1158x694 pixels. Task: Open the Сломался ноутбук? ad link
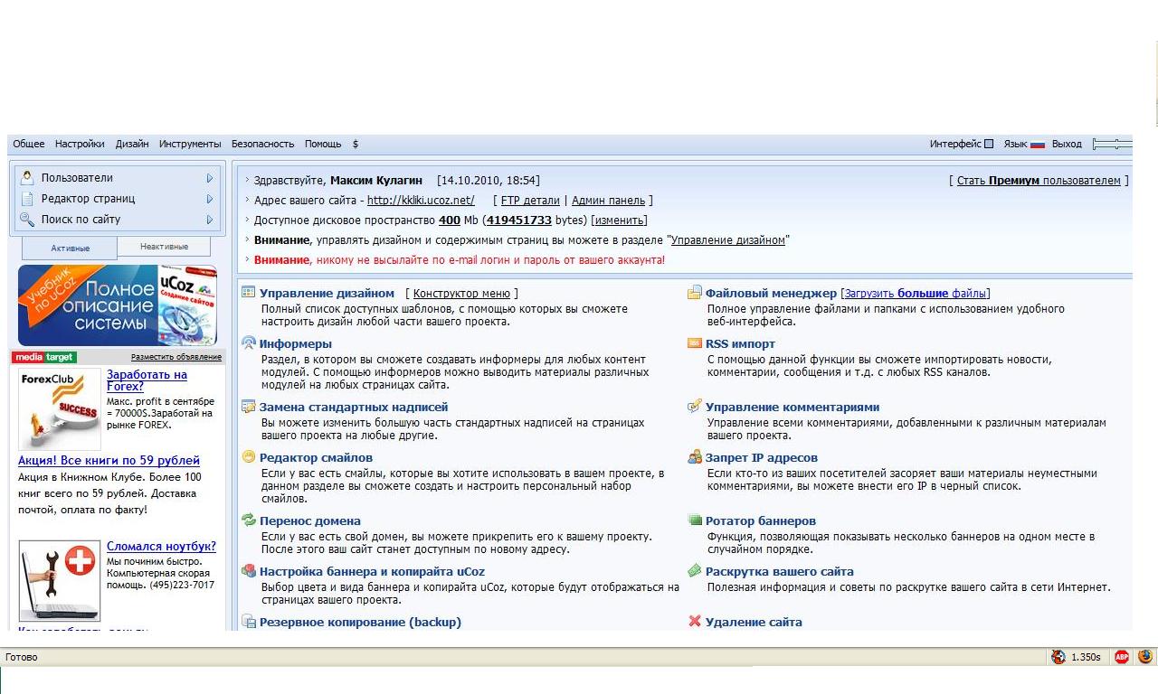click(x=161, y=547)
